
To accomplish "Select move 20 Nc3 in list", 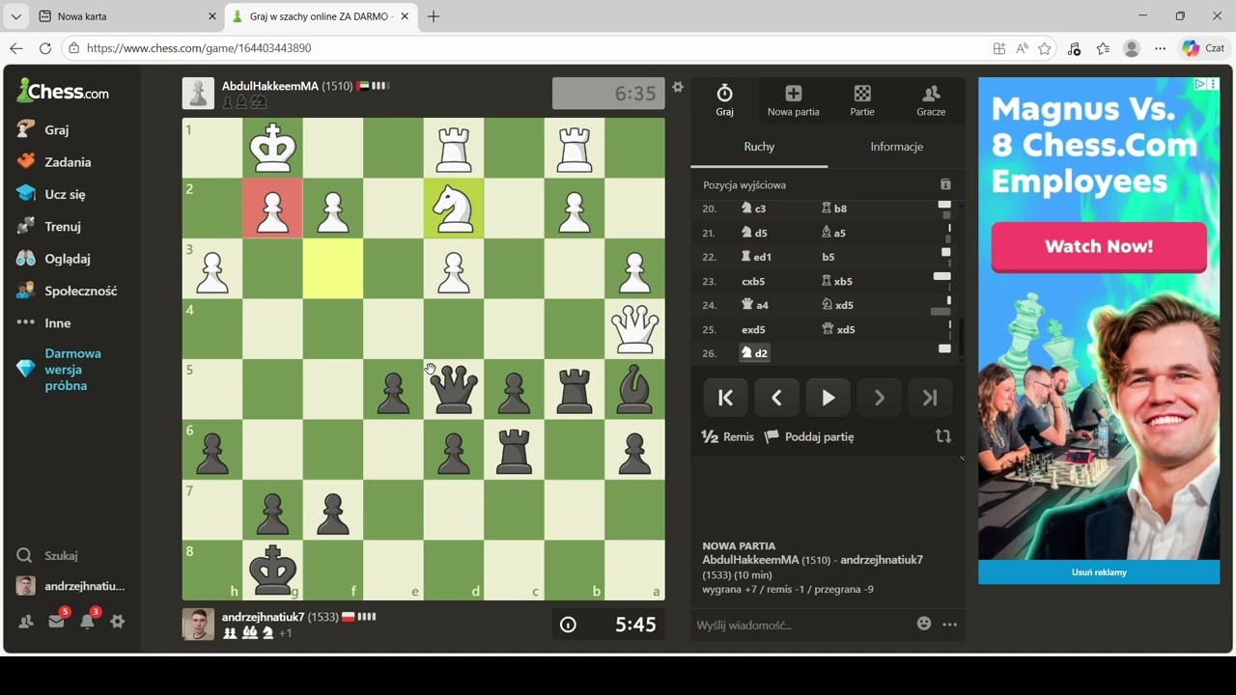I will click(x=753, y=208).
